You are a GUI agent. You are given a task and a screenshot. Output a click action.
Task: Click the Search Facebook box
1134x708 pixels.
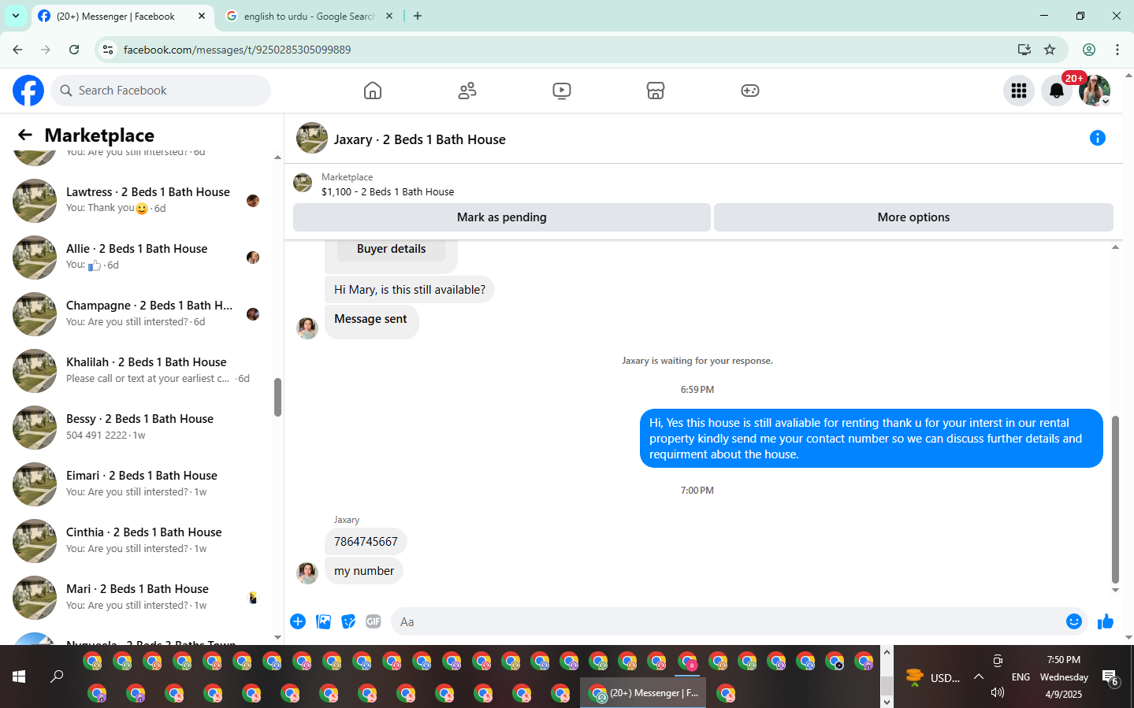point(161,91)
